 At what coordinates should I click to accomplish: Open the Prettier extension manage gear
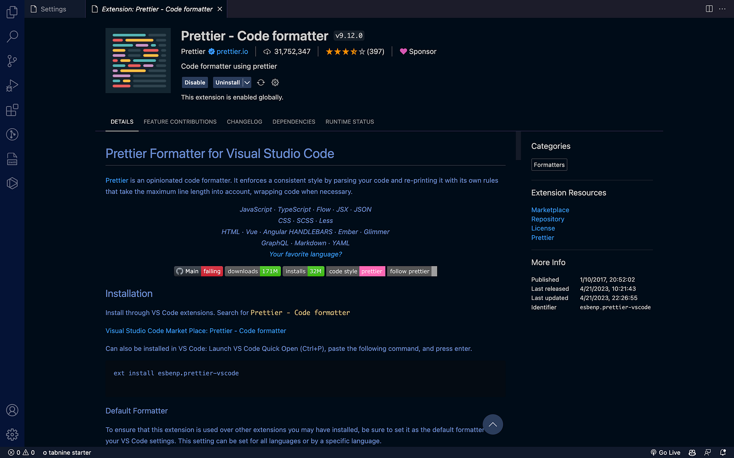click(275, 82)
